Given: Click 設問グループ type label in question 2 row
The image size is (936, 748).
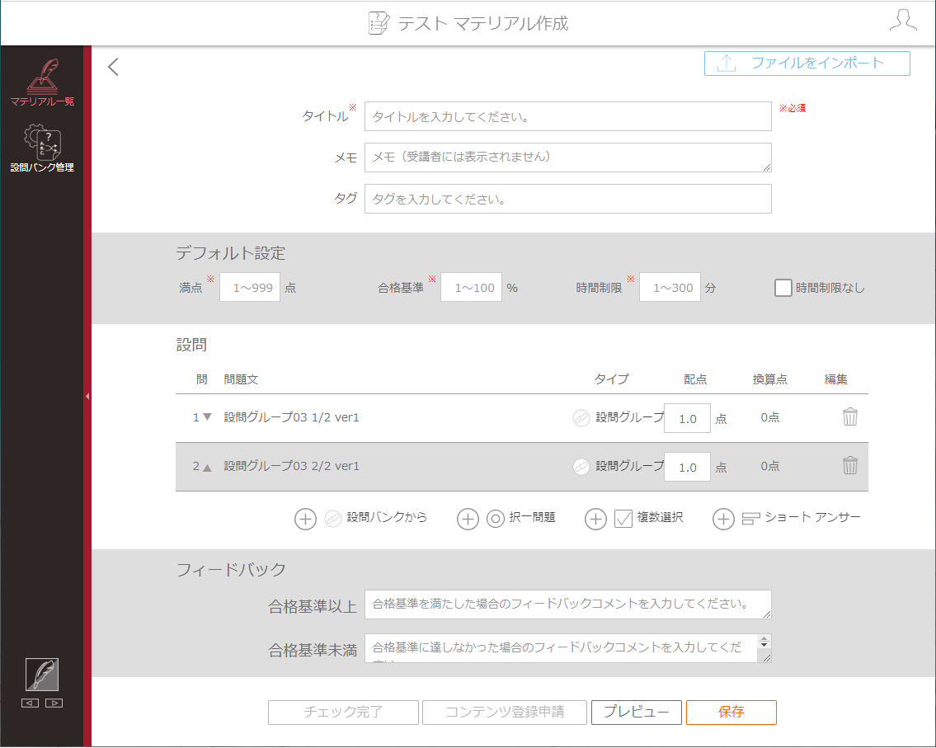Looking at the screenshot, I should 629,466.
